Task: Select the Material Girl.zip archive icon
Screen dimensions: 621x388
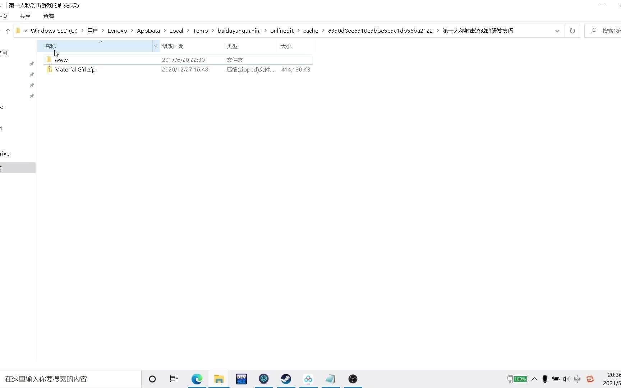Action: pyautogui.click(x=49, y=69)
